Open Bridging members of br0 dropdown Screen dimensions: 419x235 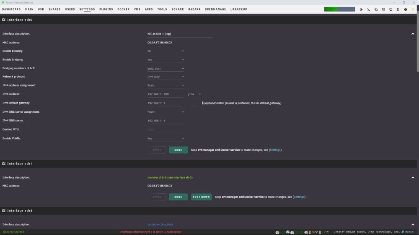tap(166, 69)
